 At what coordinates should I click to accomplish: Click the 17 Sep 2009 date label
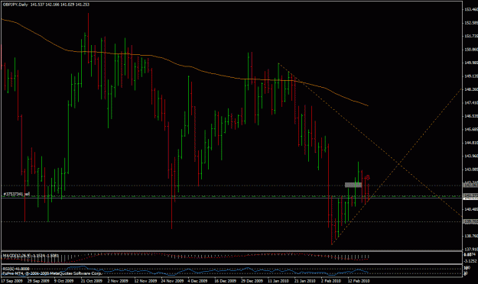(12, 281)
